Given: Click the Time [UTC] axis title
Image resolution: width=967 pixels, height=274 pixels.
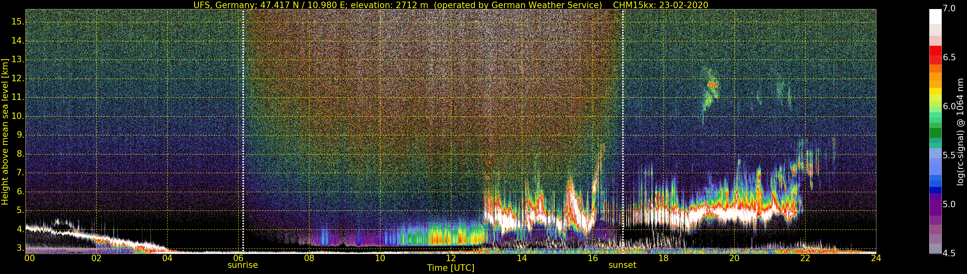Looking at the screenshot, I should click(x=451, y=268).
